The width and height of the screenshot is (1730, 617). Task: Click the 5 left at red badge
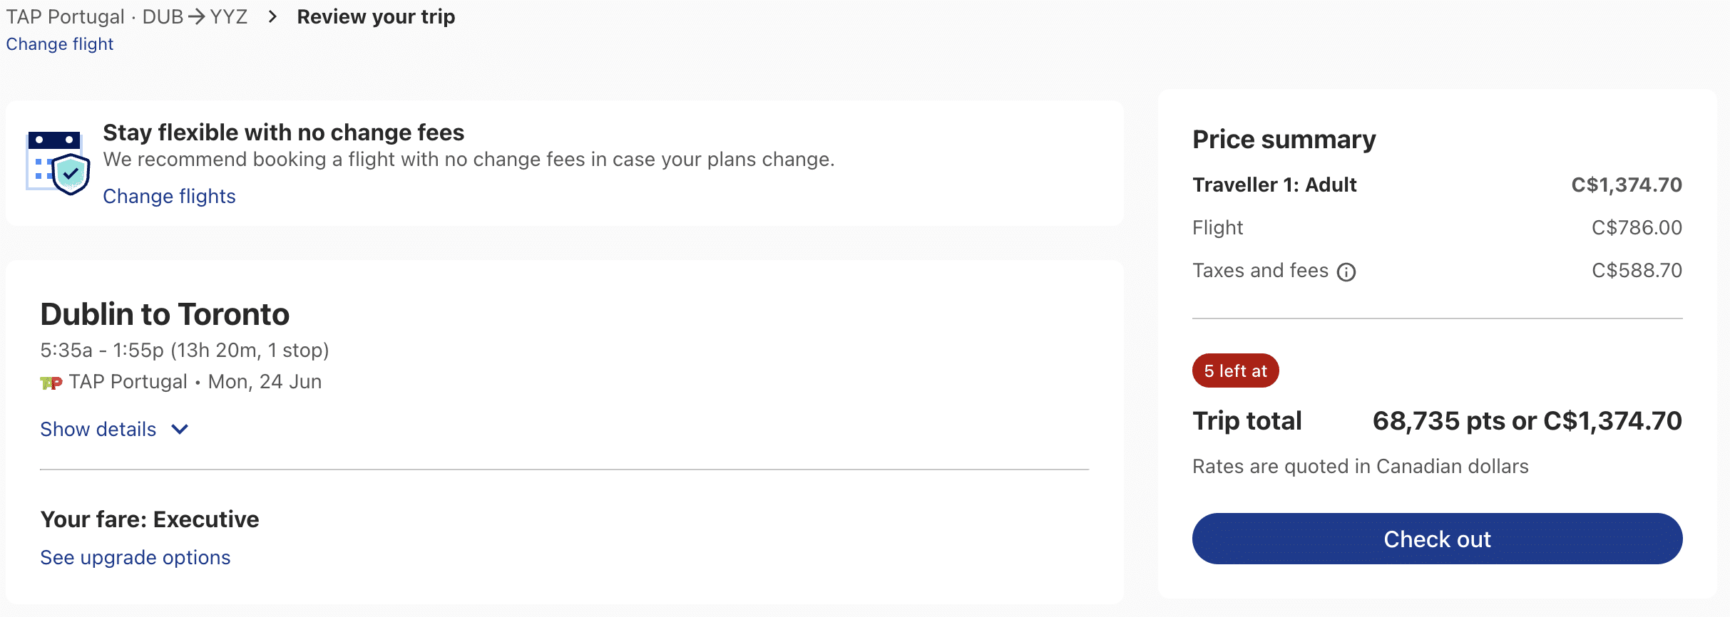[1235, 370]
